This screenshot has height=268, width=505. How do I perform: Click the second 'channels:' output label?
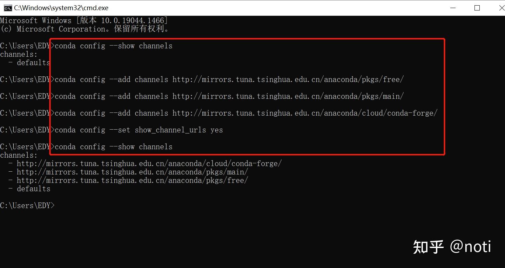tap(19, 155)
